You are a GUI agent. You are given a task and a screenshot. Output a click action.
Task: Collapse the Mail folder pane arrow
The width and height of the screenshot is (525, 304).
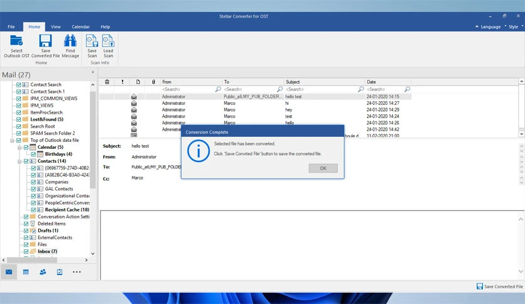93,72
